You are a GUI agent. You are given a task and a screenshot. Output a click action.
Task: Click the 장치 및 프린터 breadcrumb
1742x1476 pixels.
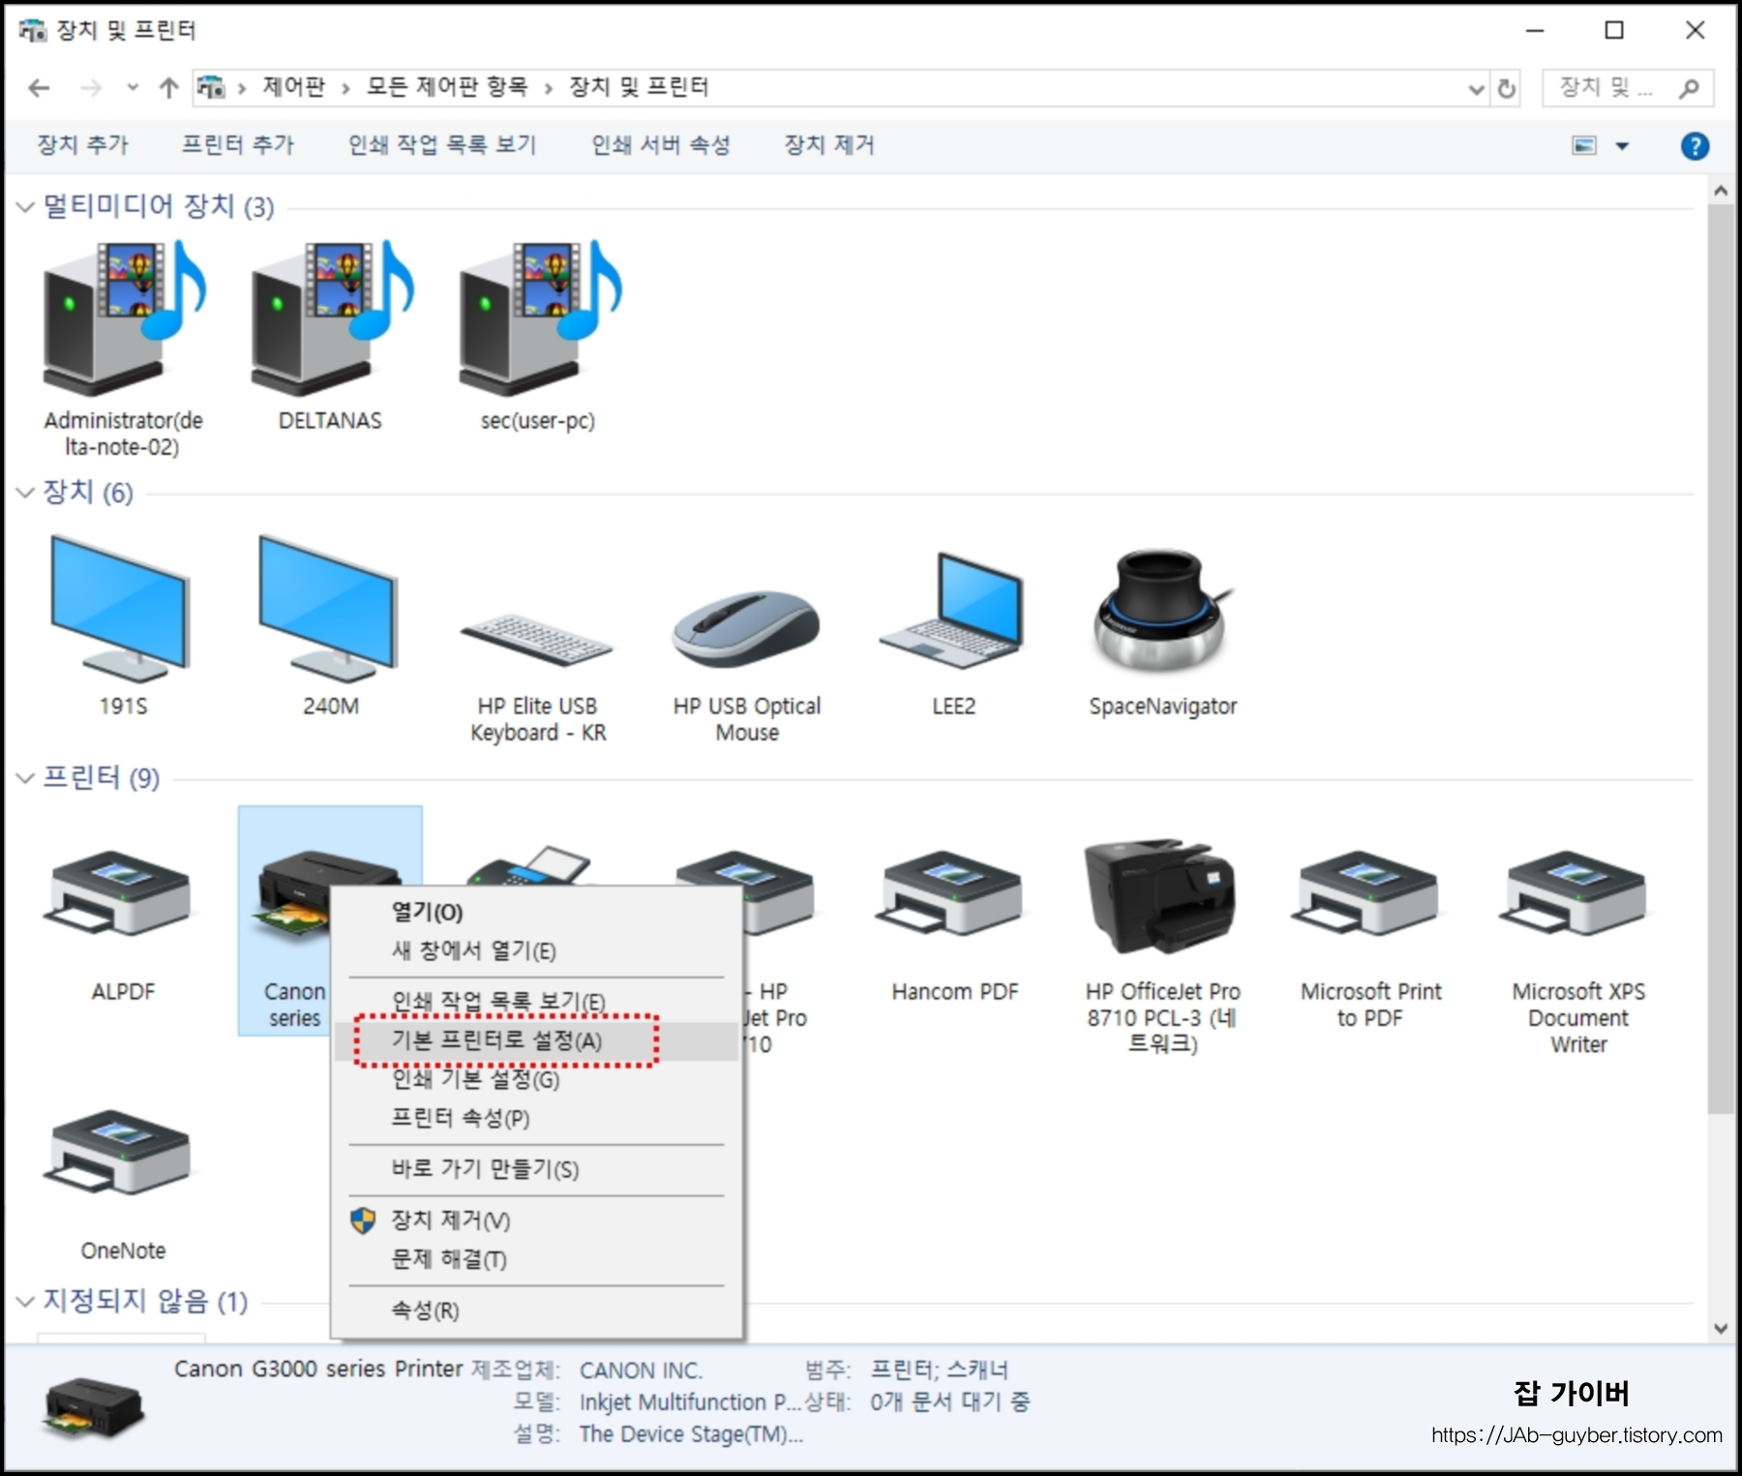coord(639,88)
